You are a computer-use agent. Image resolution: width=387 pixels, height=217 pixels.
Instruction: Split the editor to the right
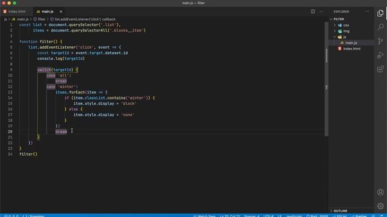(x=313, y=11)
